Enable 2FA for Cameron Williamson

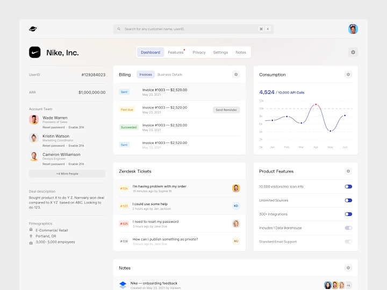pos(76,164)
